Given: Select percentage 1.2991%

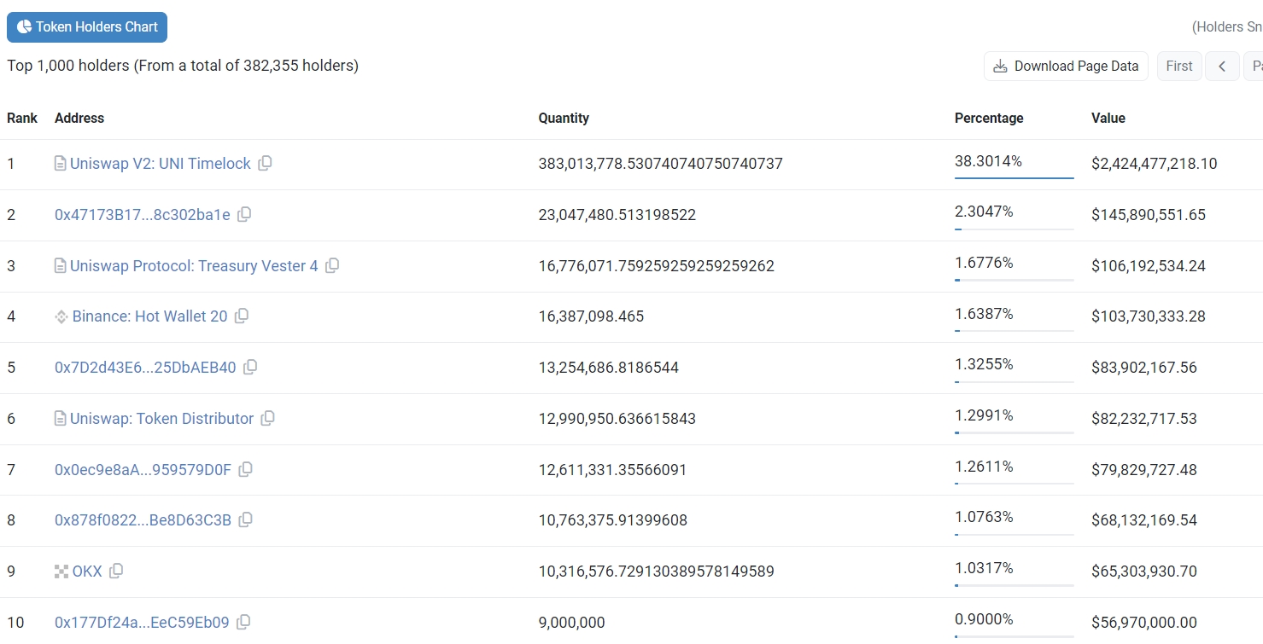Looking at the screenshot, I should 984,415.
